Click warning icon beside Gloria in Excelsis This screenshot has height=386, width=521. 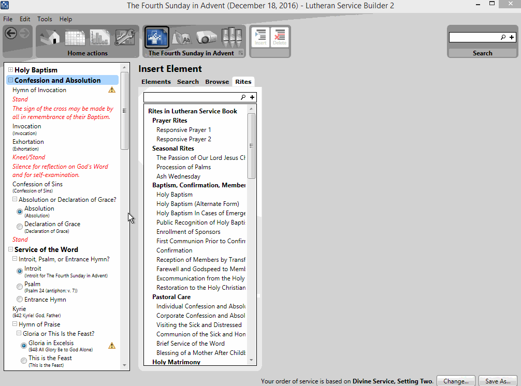click(x=112, y=346)
